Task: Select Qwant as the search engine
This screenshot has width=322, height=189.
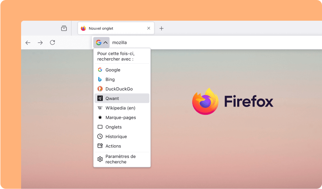Action: coord(122,98)
